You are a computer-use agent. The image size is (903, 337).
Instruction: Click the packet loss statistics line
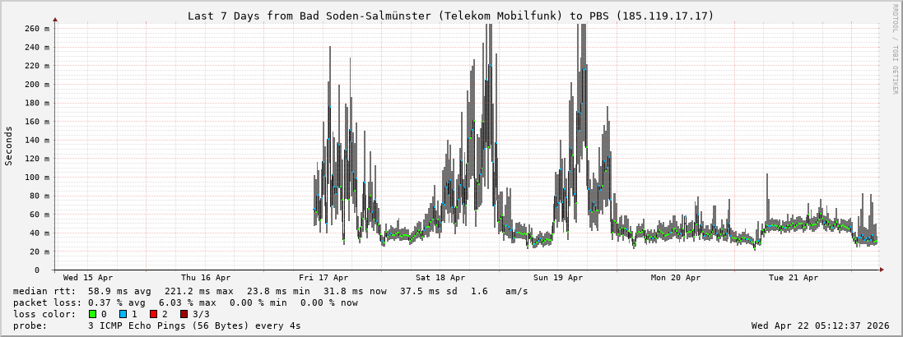185,302
